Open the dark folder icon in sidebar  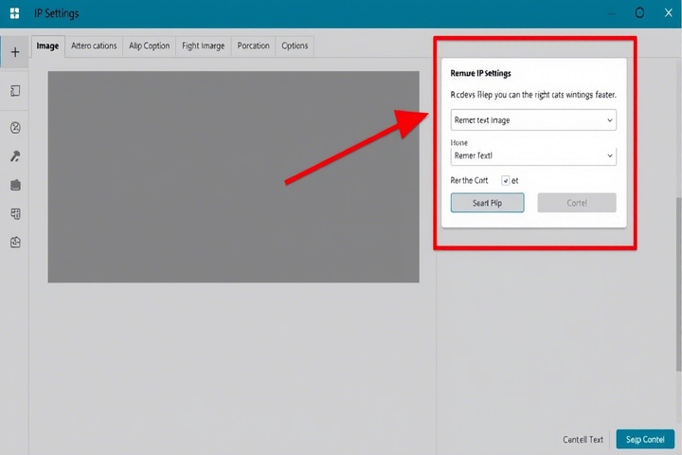tap(15, 185)
